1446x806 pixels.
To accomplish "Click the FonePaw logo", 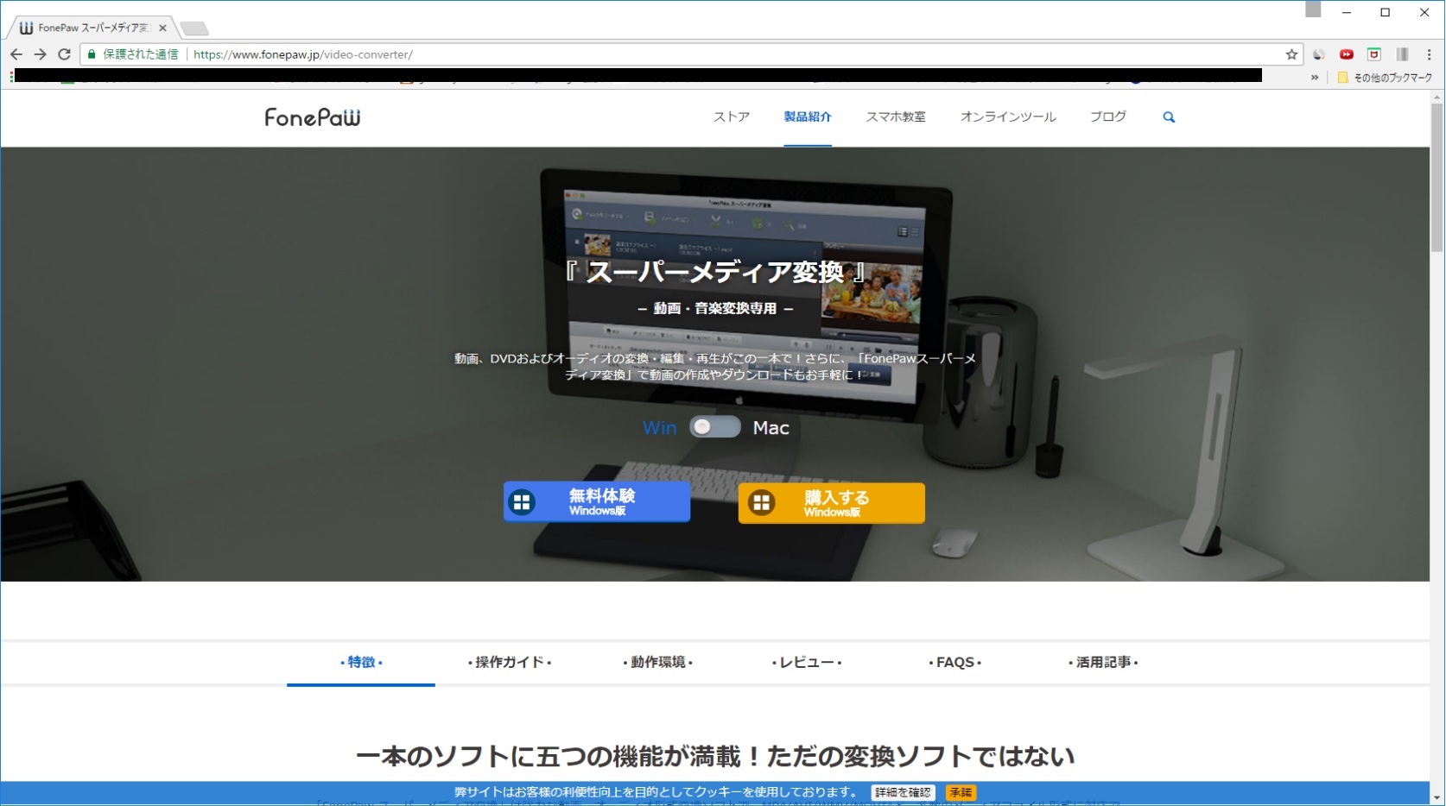I will (313, 117).
